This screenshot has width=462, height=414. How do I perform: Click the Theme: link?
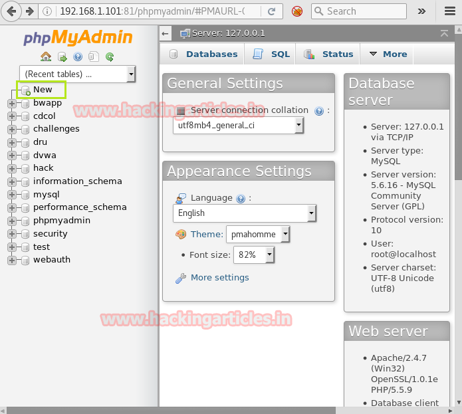coord(207,235)
